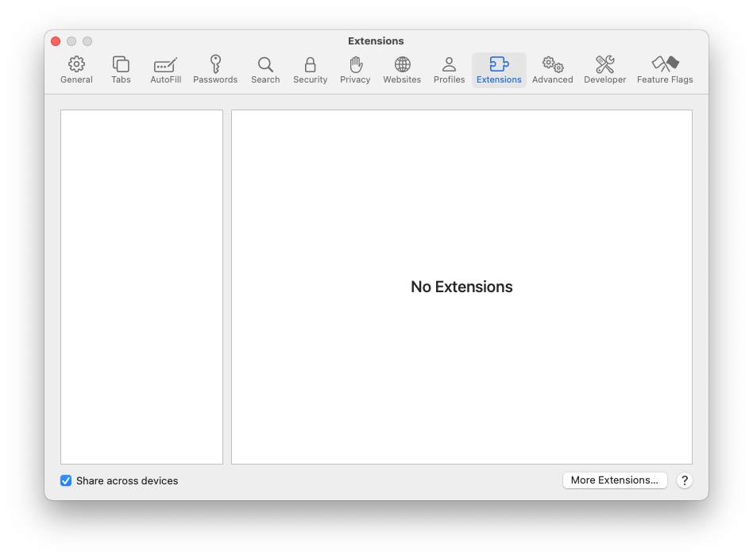This screenshot has width=753, height=559.
Task: Select the Search magnifier pane
Action: click(265, 70)
